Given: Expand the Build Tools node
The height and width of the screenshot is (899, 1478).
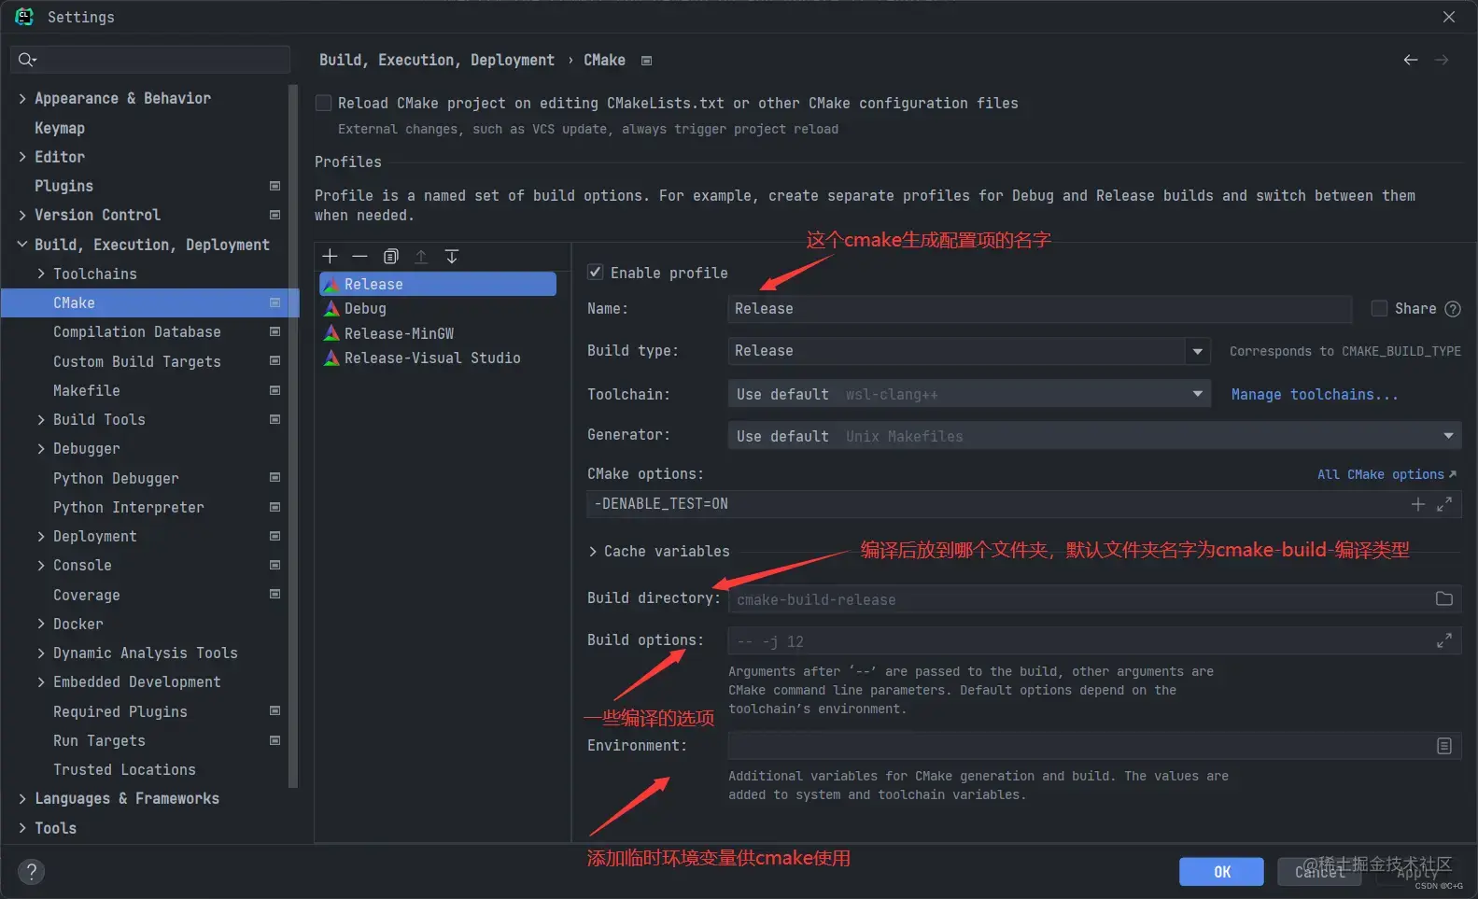Looking at the screenshot, I should click(x=41, y=419).
